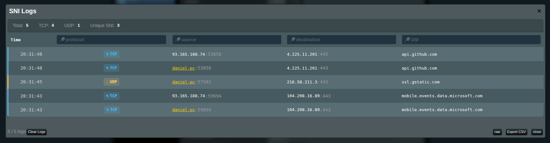Open daniel-pc link with port 53858

click(x=183, y=68)
